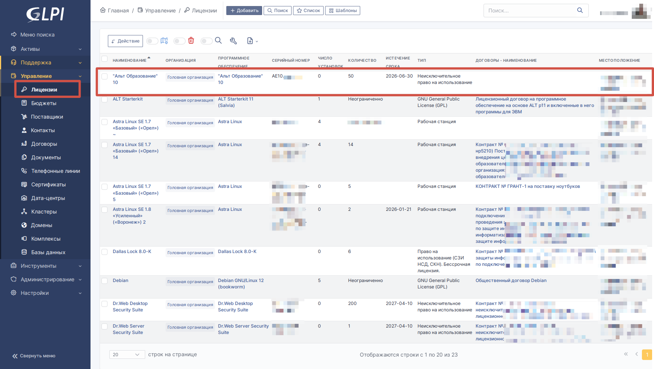The width and height of the screenshot is (654, 369).
Task: Click the Активы cube icon
Action: (x=14, y=49)
